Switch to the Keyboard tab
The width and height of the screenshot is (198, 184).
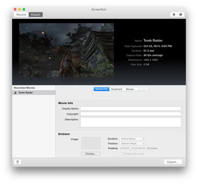pos(116,89)
